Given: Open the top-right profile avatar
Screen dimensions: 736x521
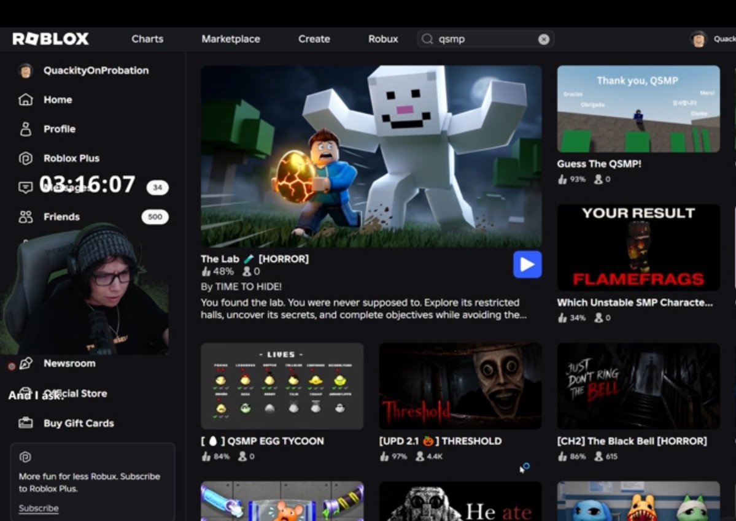Looking at the screenshot, I should click(699, 39).
